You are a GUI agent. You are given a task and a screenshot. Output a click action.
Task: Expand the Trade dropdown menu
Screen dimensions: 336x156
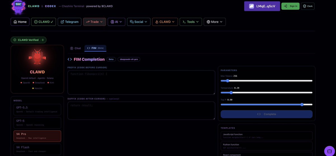coord(94,22)
